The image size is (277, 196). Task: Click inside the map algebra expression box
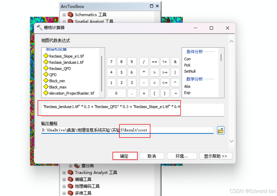[x=133, y=110]
